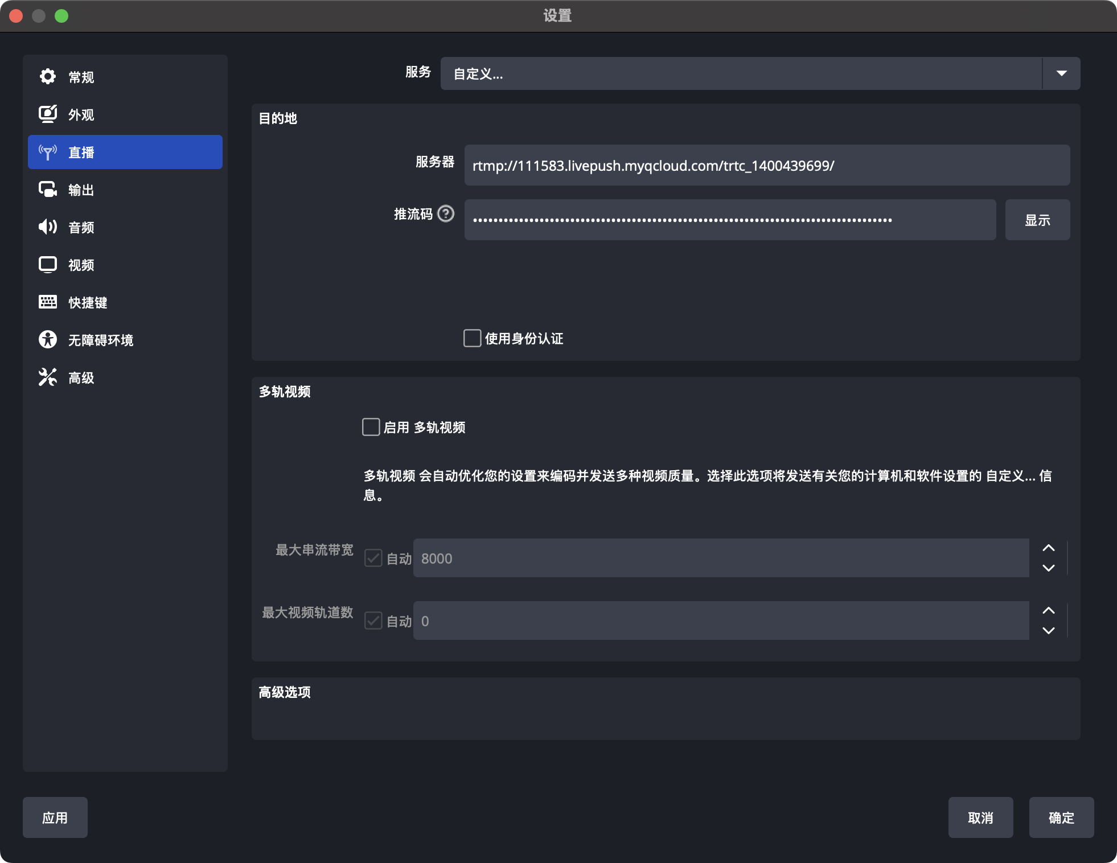Open the 常规 settings section
Viewport: 1117px width, 863px height.
click(125, 77)
